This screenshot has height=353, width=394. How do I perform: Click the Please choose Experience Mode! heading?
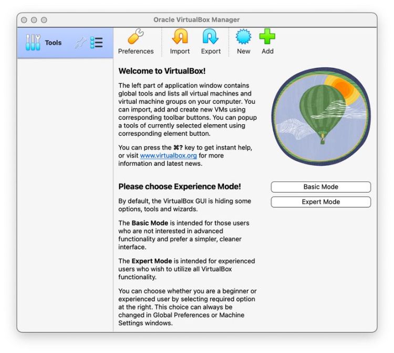pyautogui.click(x=180, y=186)
